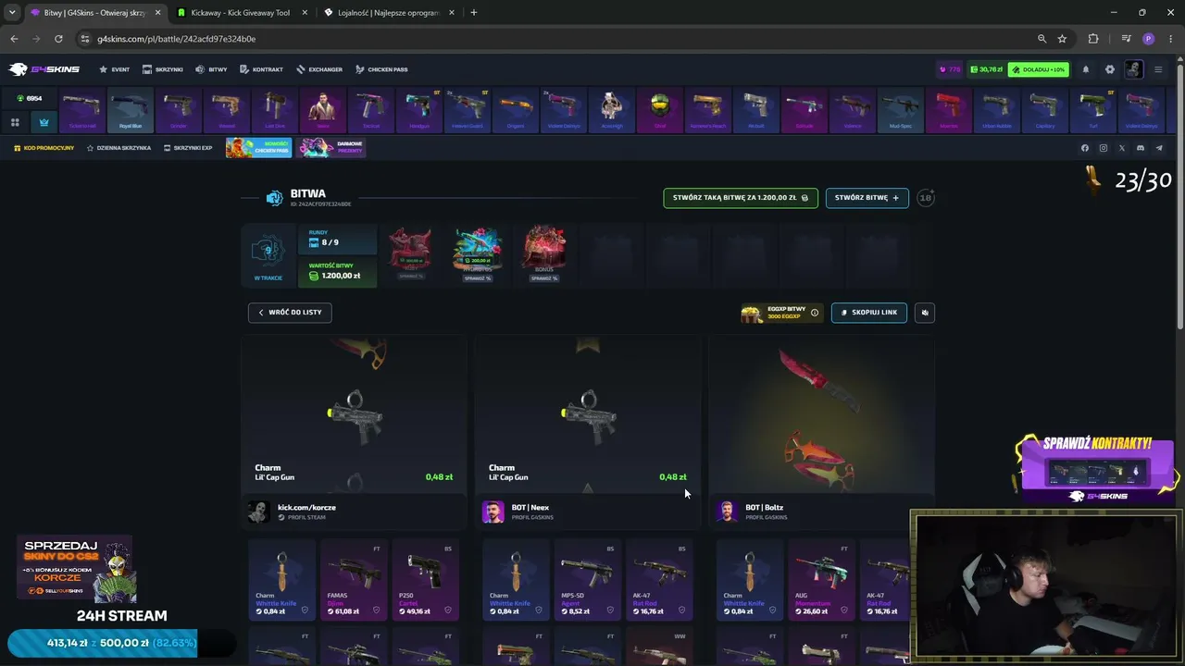Open the Chicken Pass menu item
Screen dimensions: 1185x666
pos(381,69)
